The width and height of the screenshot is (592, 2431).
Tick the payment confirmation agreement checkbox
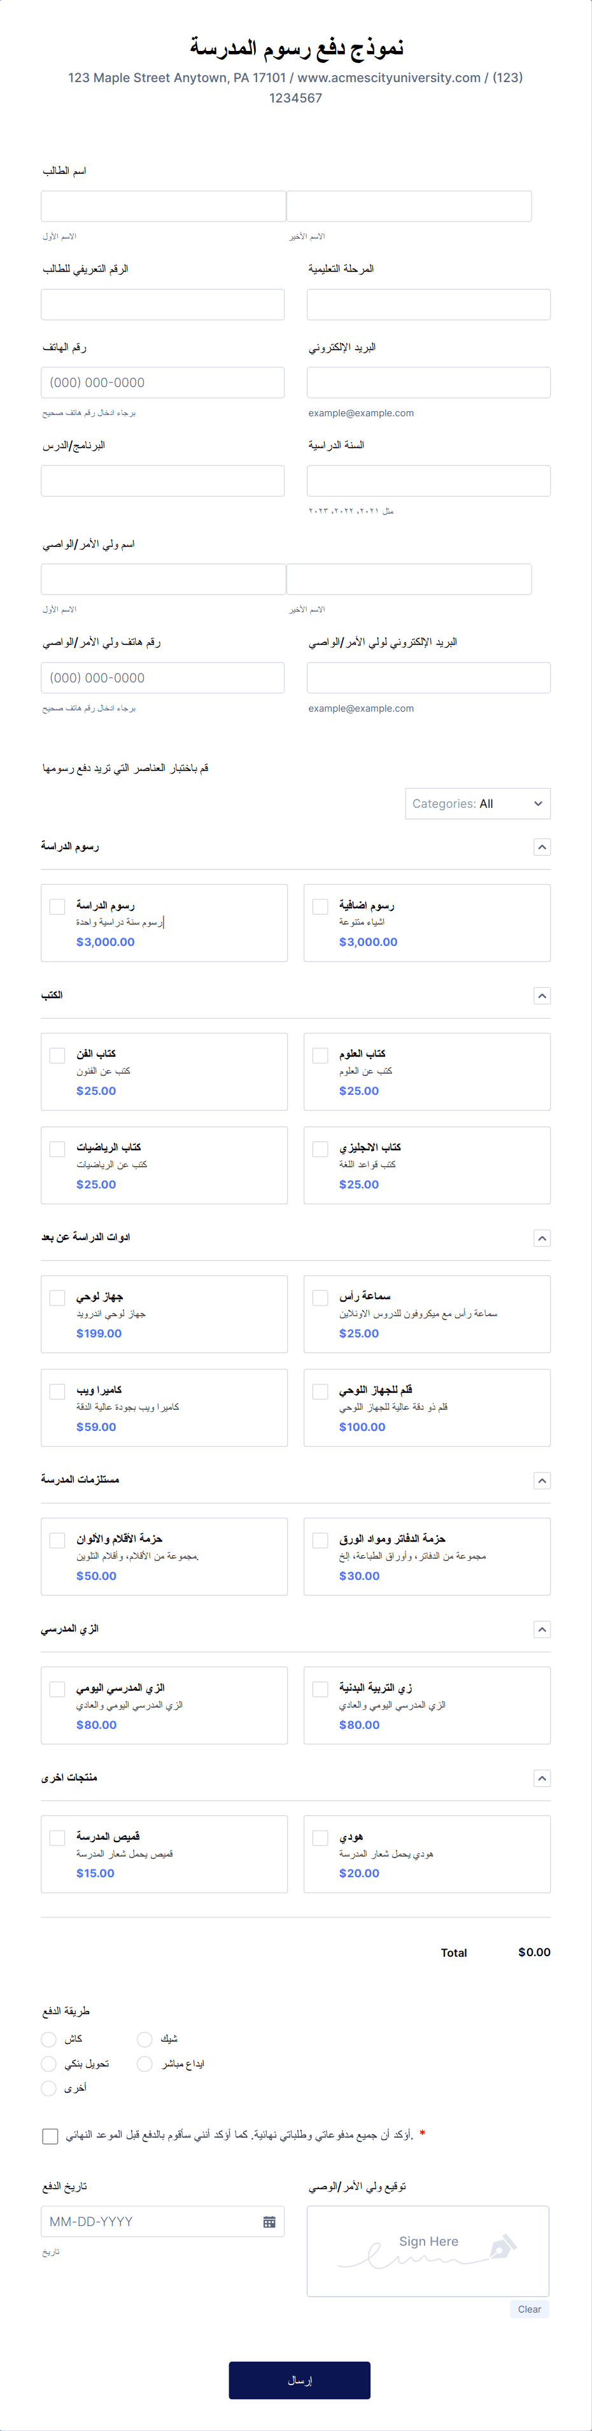50,2136
